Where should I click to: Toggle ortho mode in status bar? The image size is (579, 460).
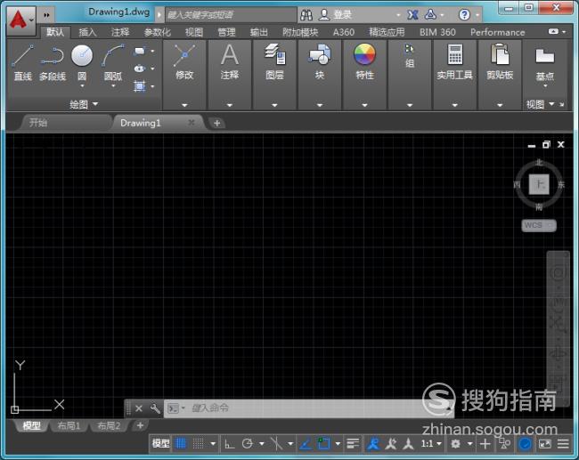point(229,443)
